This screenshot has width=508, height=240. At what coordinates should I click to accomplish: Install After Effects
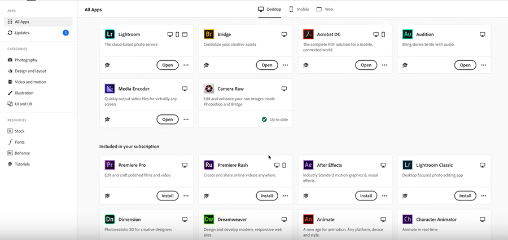tap(366, 195)
